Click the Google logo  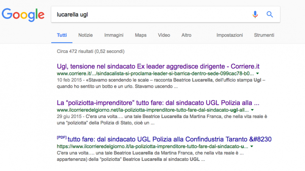23,15
